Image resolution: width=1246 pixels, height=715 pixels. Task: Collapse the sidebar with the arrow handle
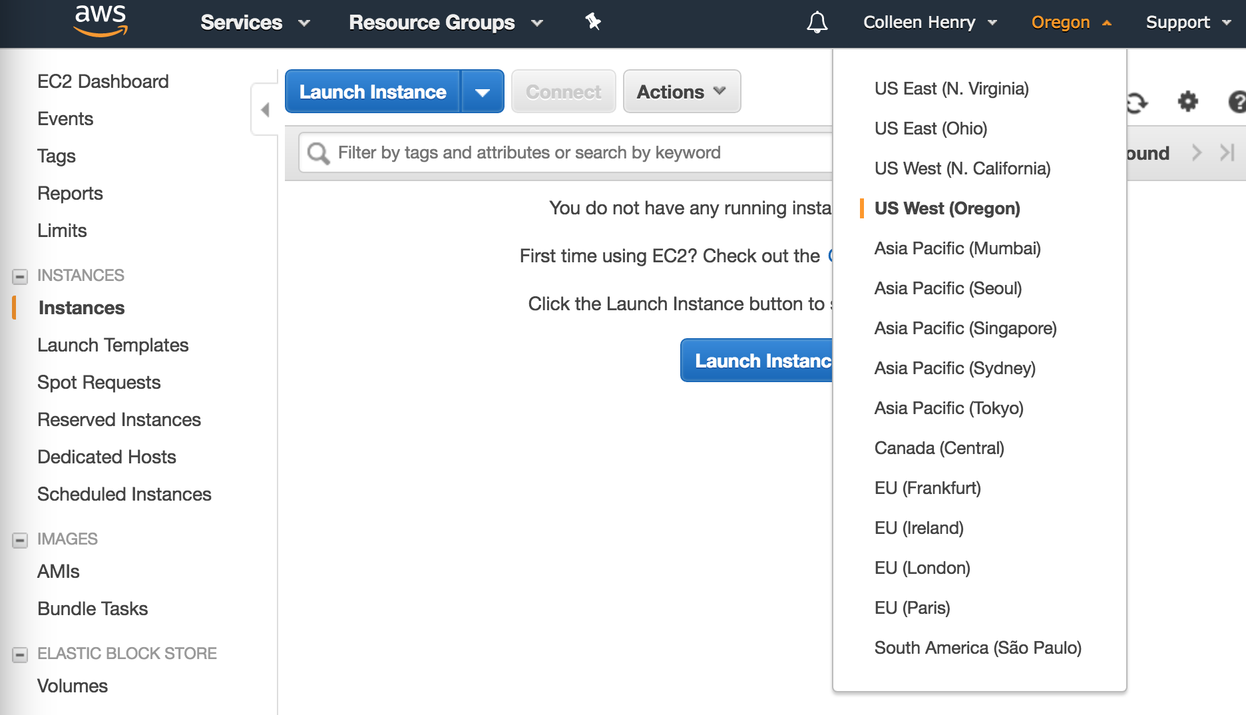pyautogui.click(x=265, y=110)
